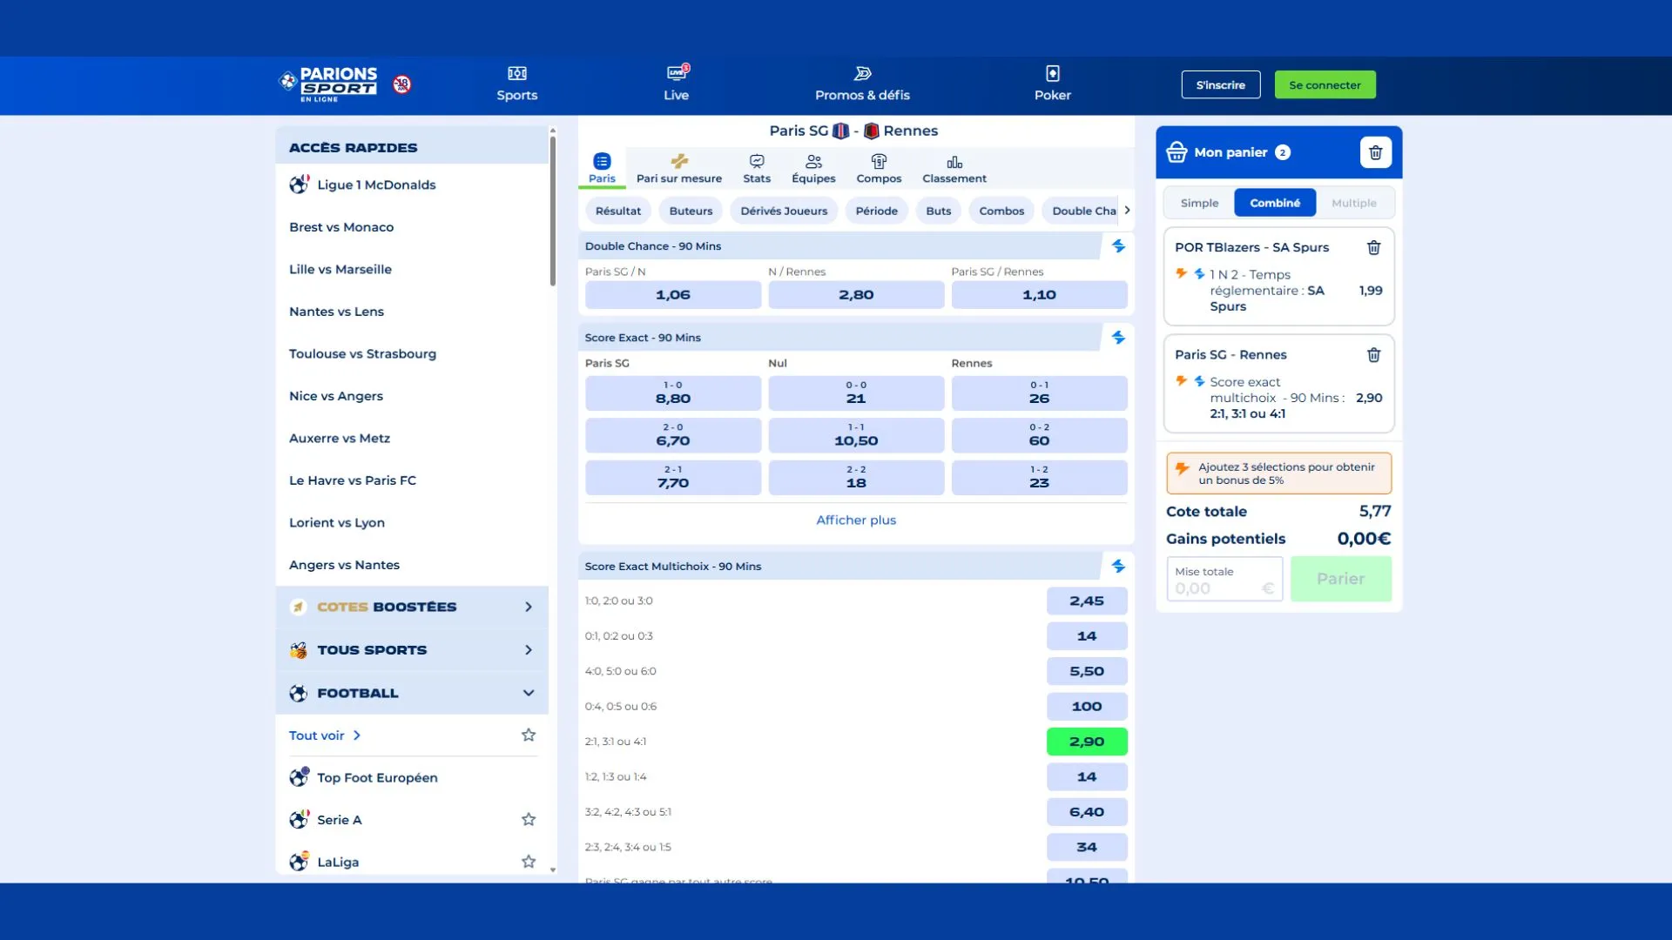Image resolution: width=1672 pixels, height=940 pixels.
Task: Deselect highlighted 2,90 multichoix odds
Action: [x=1086, y=742]
